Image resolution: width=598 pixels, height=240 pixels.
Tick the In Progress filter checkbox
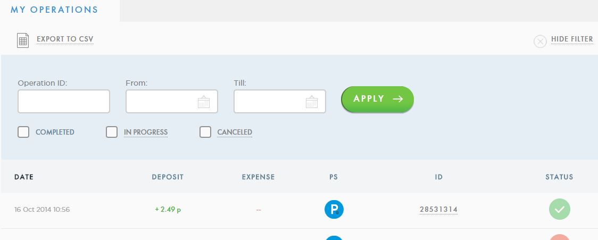pos(112,132)
